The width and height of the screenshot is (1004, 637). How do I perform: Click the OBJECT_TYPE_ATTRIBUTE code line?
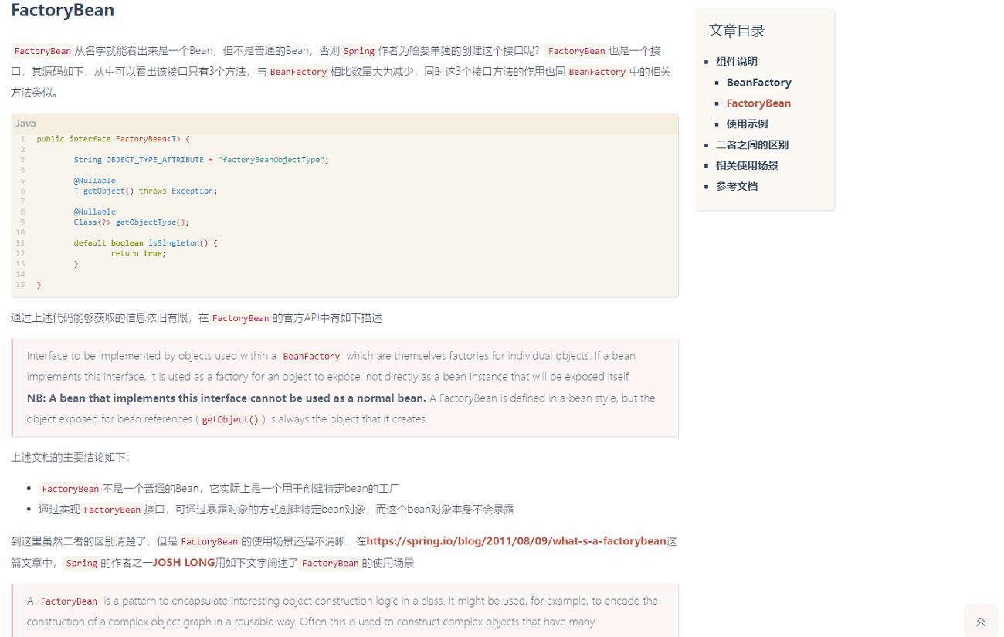[202, 160]
